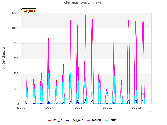Click the '200' y-axis tick label
The height and width of the screenshot is (125, 167).
pos(16,89)
